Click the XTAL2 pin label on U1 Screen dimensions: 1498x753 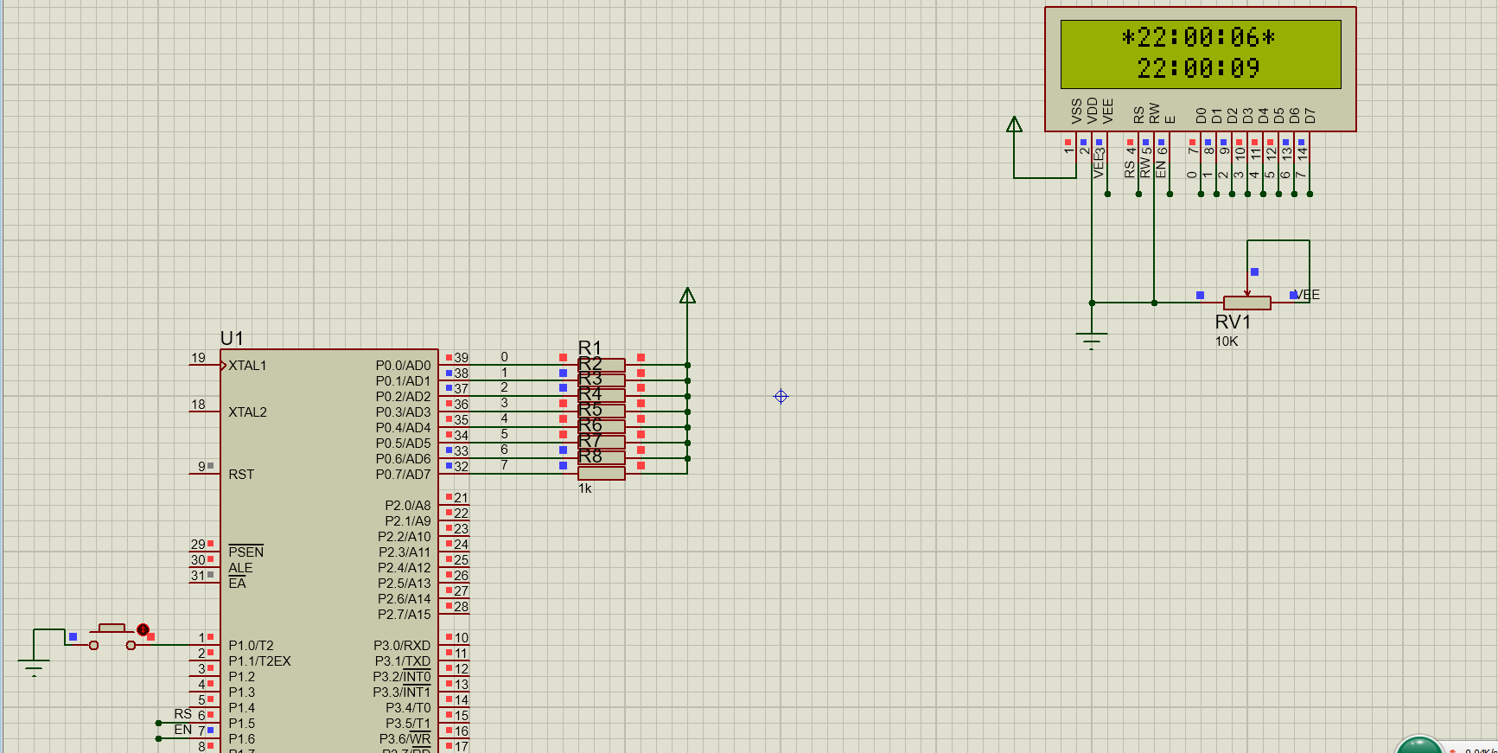click(x=247, y=412)
